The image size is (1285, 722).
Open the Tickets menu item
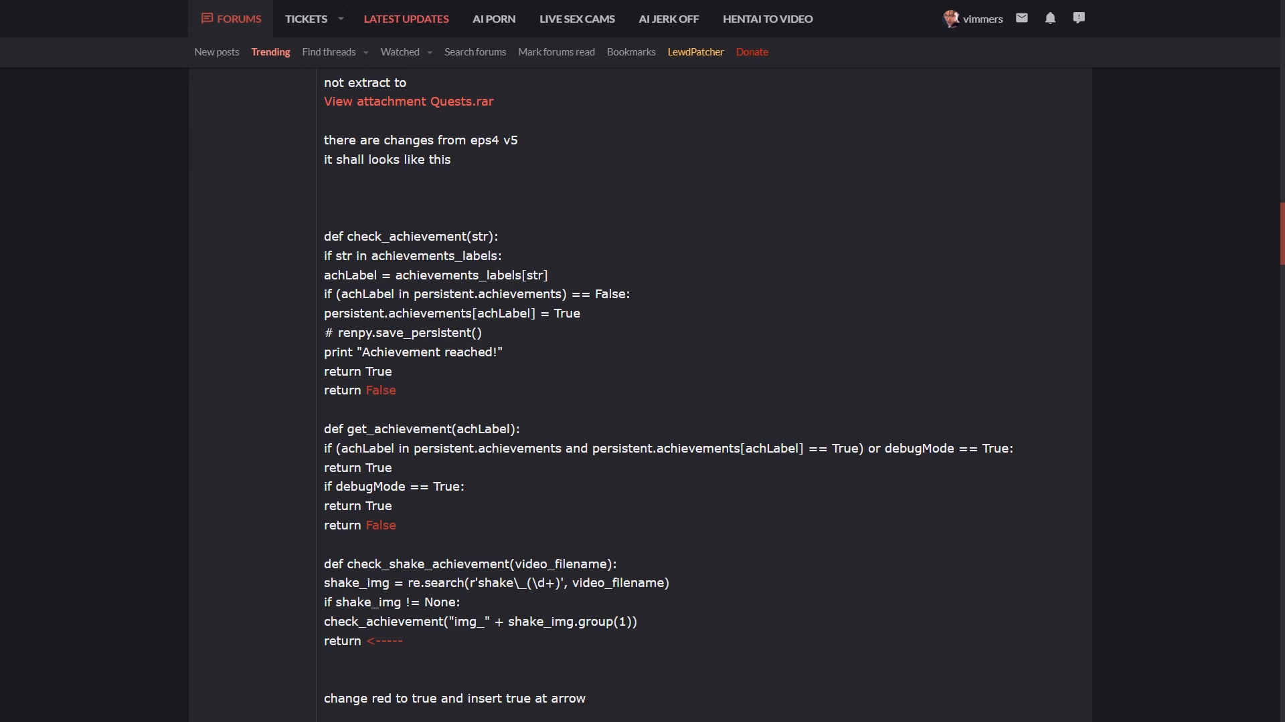306,19
